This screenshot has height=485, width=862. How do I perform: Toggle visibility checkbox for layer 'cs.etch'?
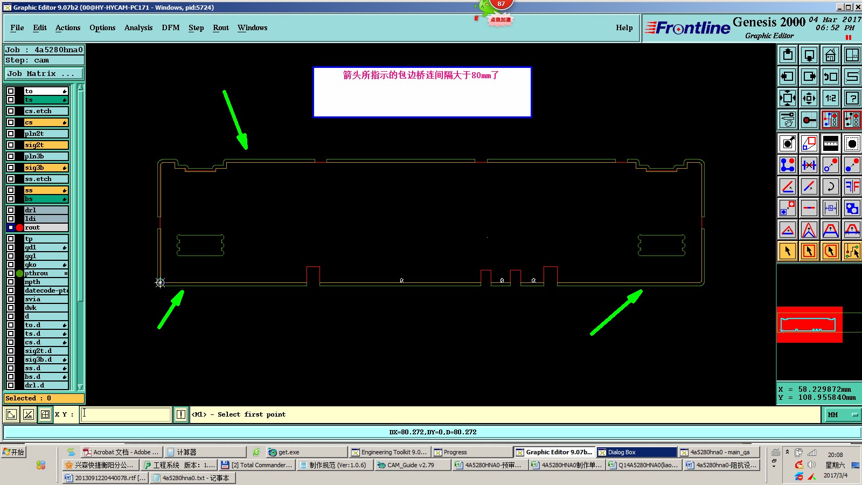(11, 111)
